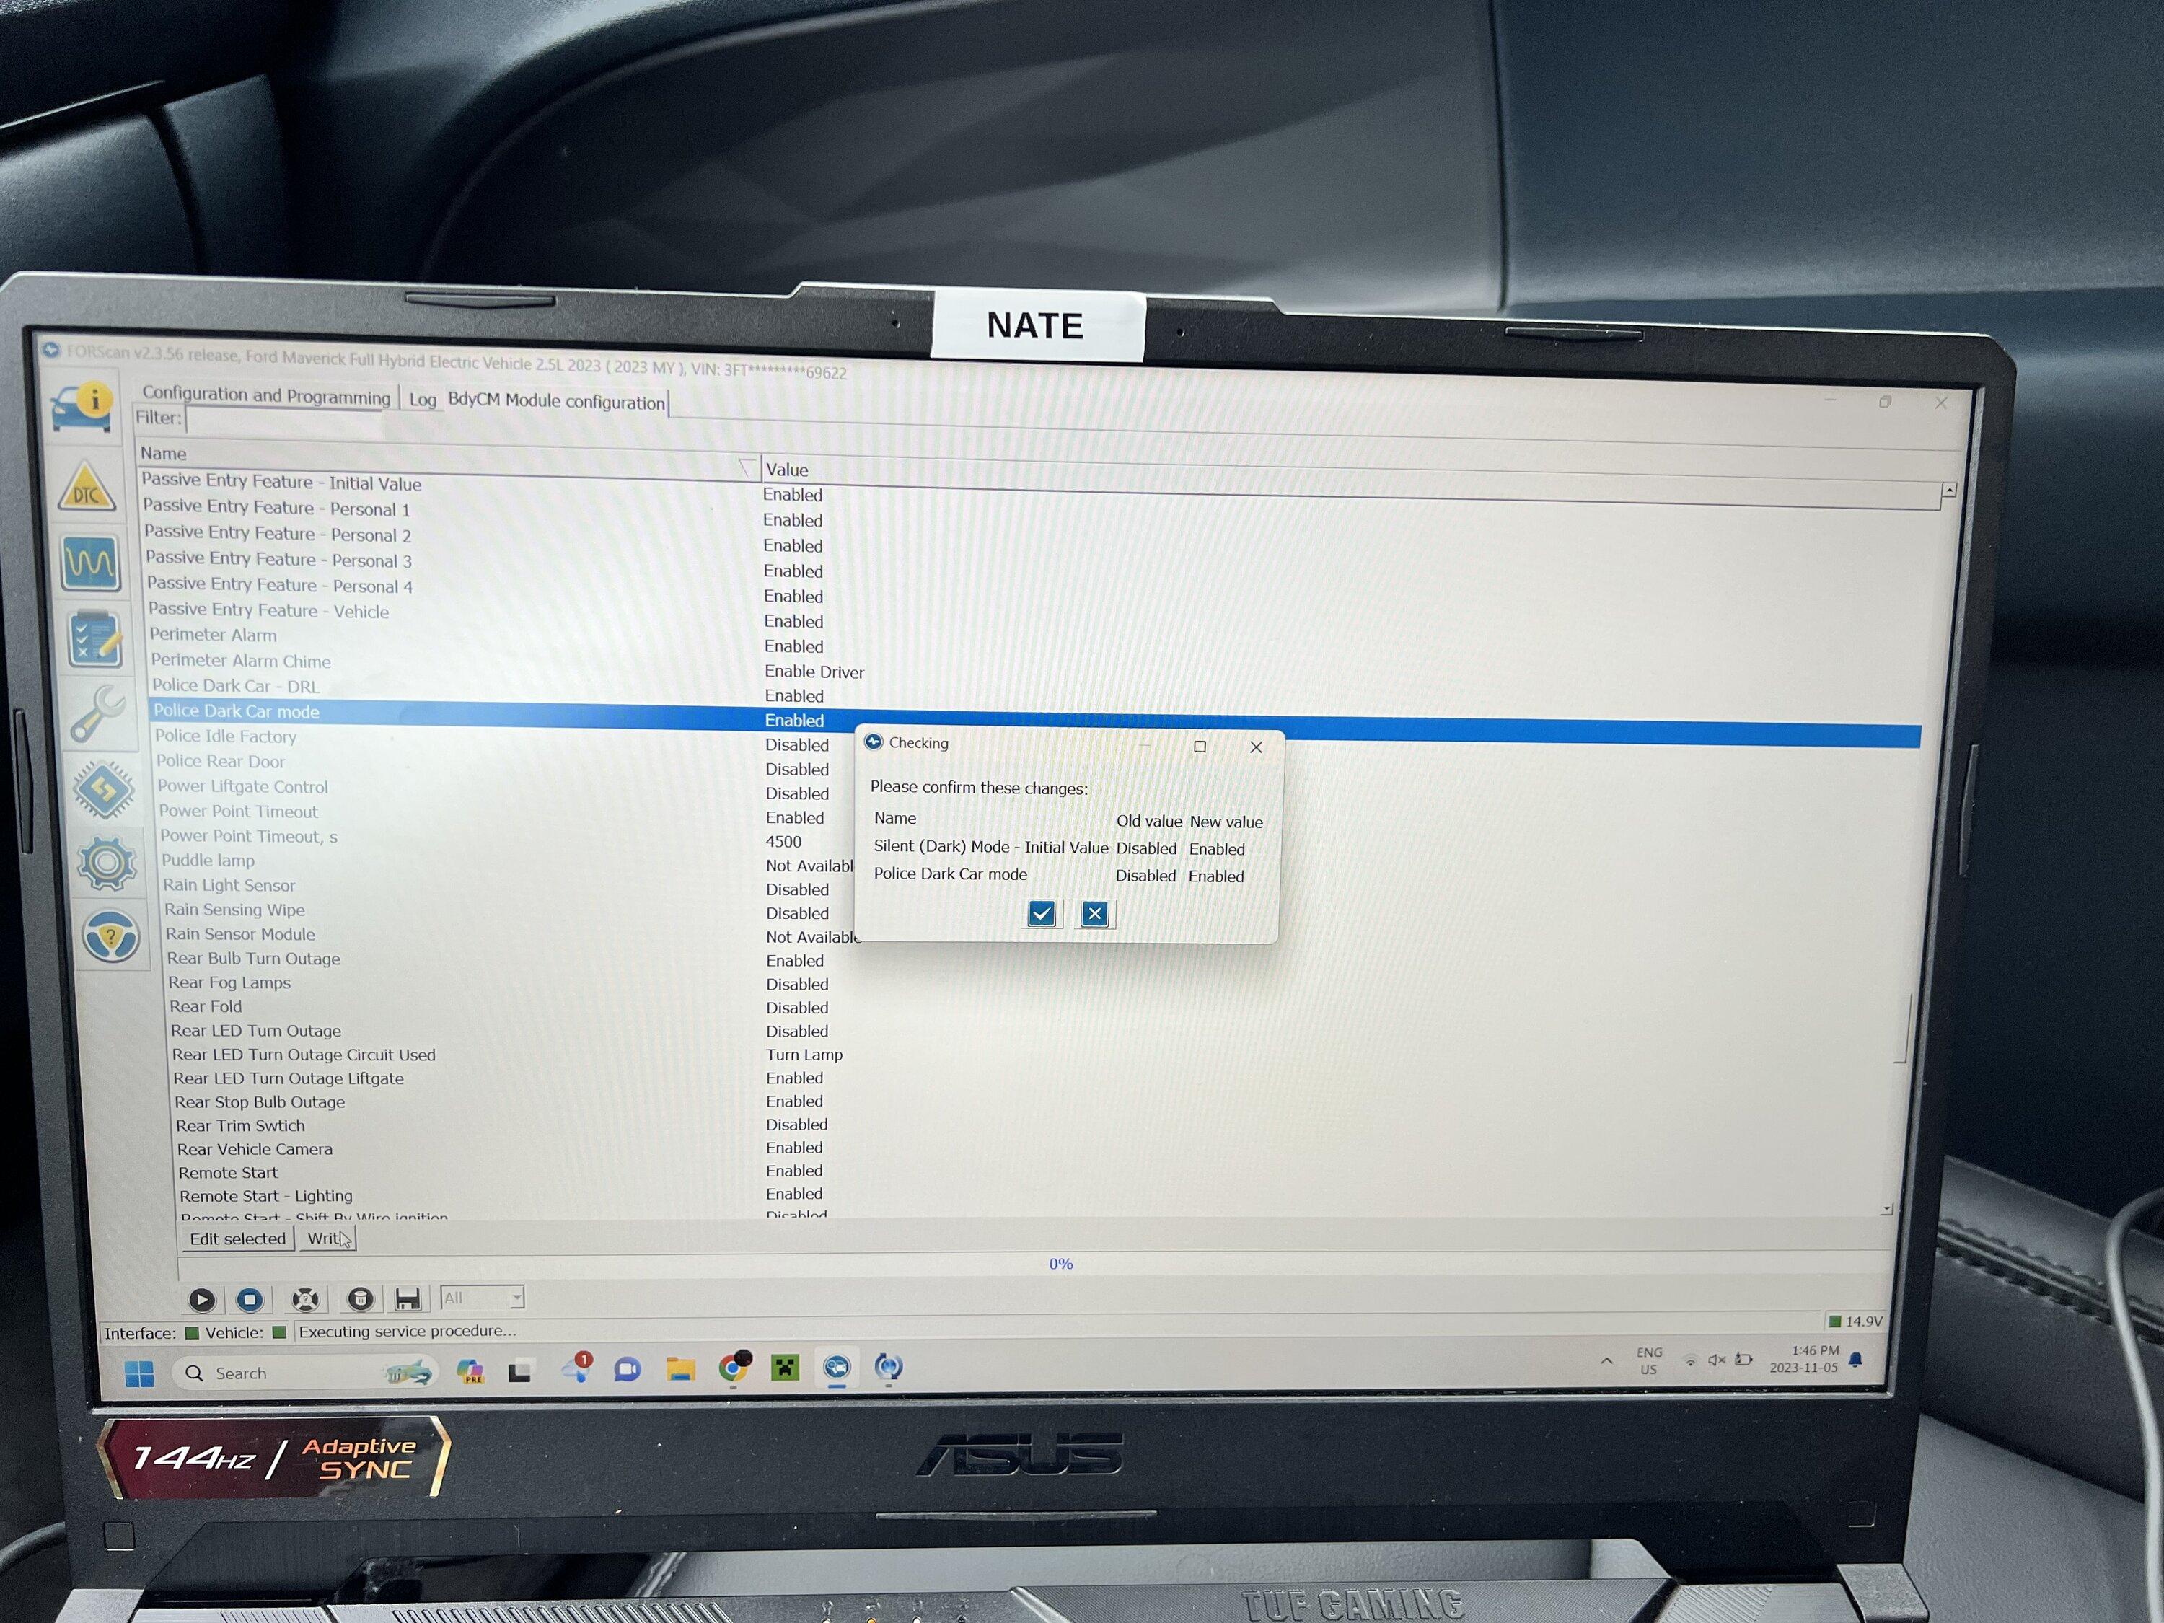This screenshot has width=2164, height=1623.
Task: Open the DTC trouble codes section
Action: pos(87,488)
